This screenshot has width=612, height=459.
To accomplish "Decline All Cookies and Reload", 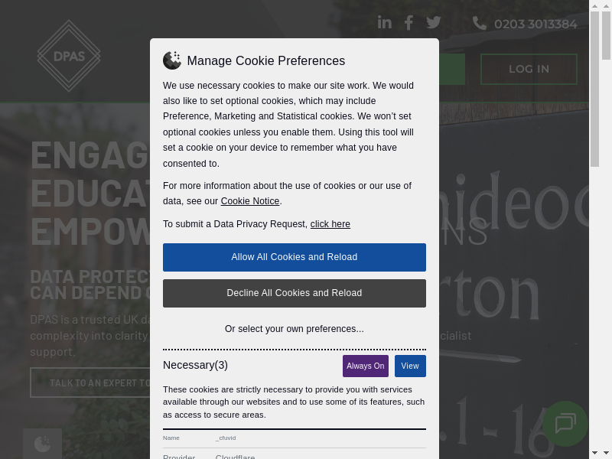I will coord(295,293).
